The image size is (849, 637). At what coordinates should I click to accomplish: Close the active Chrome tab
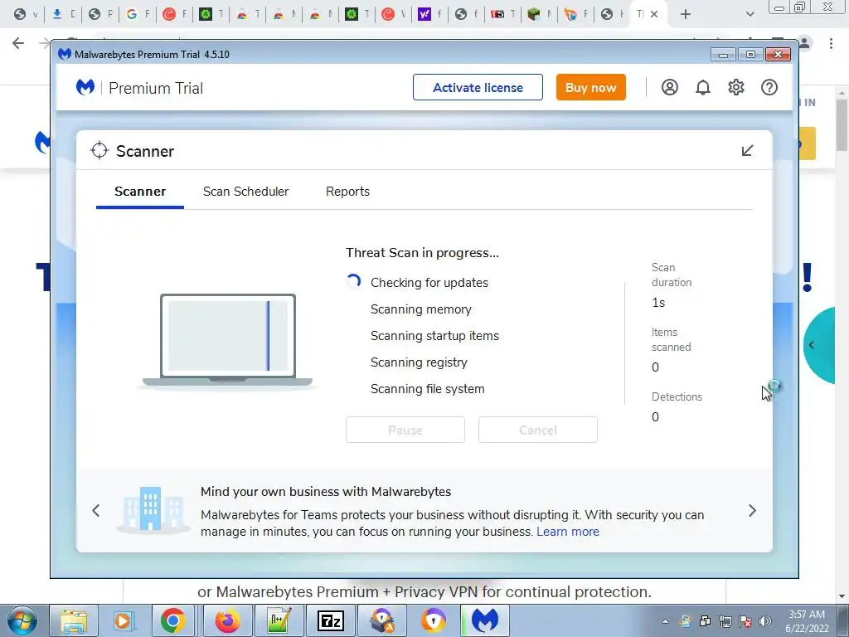(654, 14)
